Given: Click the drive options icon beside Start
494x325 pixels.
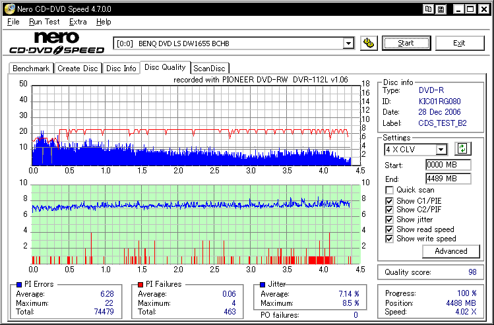Looking at the screenshot, I should 369,43.
